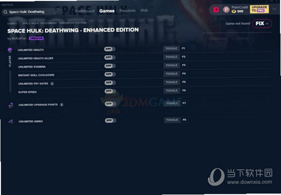Click the Space Hulk search field

[x=32, y=12]
